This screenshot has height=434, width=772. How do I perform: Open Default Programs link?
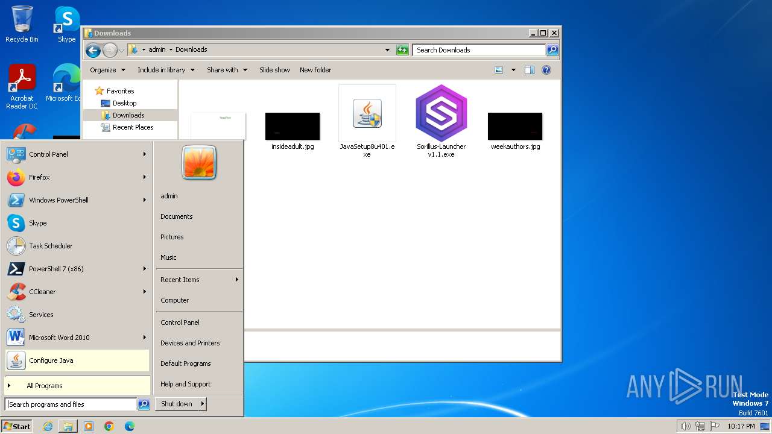tap(185, 363)
